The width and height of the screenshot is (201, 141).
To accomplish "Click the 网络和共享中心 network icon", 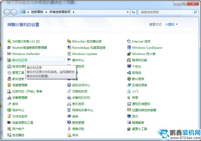I will 69,110.
